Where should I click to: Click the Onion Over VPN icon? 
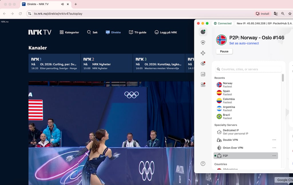[219, 148]
